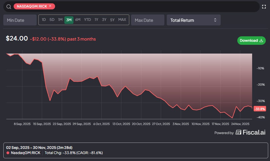Switch to the 1Y range

click(97, 20)
